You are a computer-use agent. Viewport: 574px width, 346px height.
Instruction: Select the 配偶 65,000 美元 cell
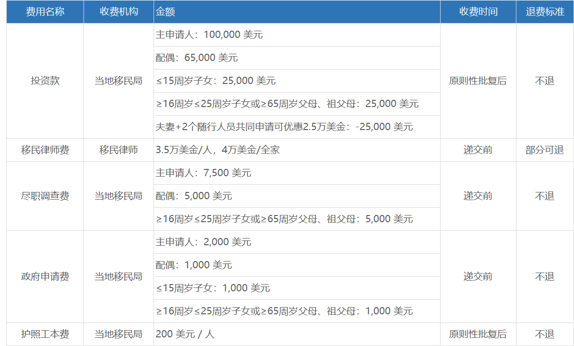pos(197,58)
